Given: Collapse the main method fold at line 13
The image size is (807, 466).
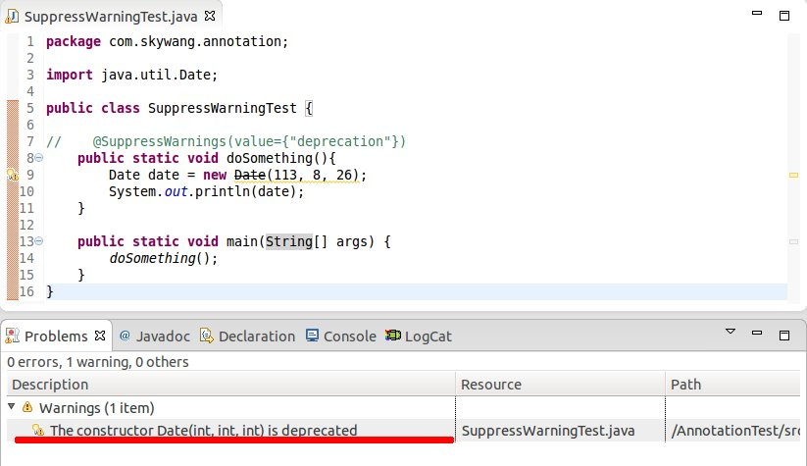Looking at the screenshot, I should pyautogui.click(x=38, y=241).
